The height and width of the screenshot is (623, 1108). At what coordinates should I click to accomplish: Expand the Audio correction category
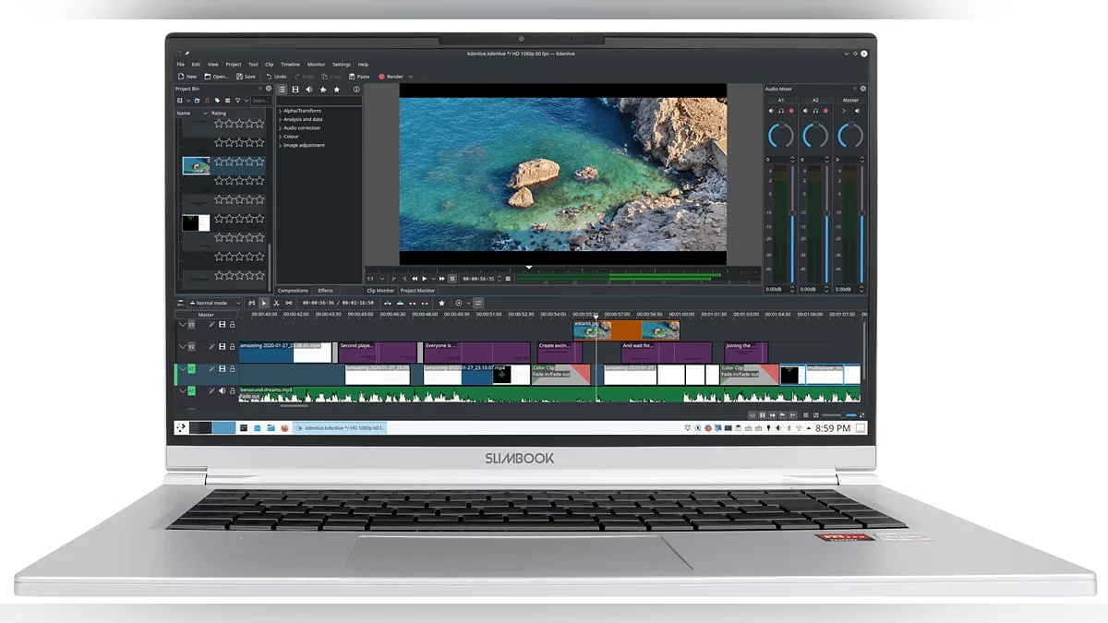(280, 128)
